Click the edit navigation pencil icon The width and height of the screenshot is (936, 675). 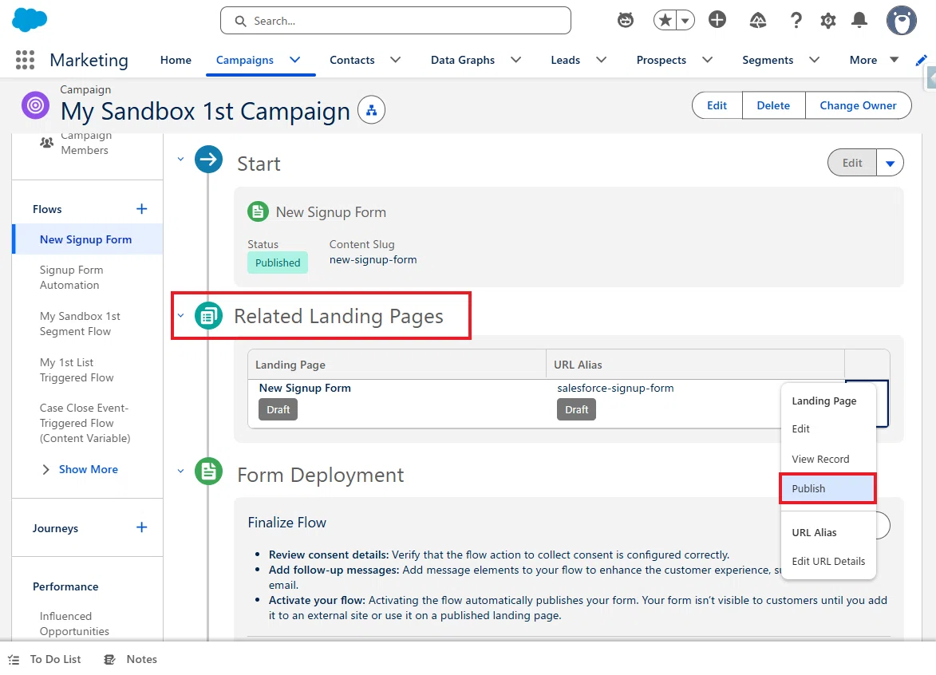921,60
